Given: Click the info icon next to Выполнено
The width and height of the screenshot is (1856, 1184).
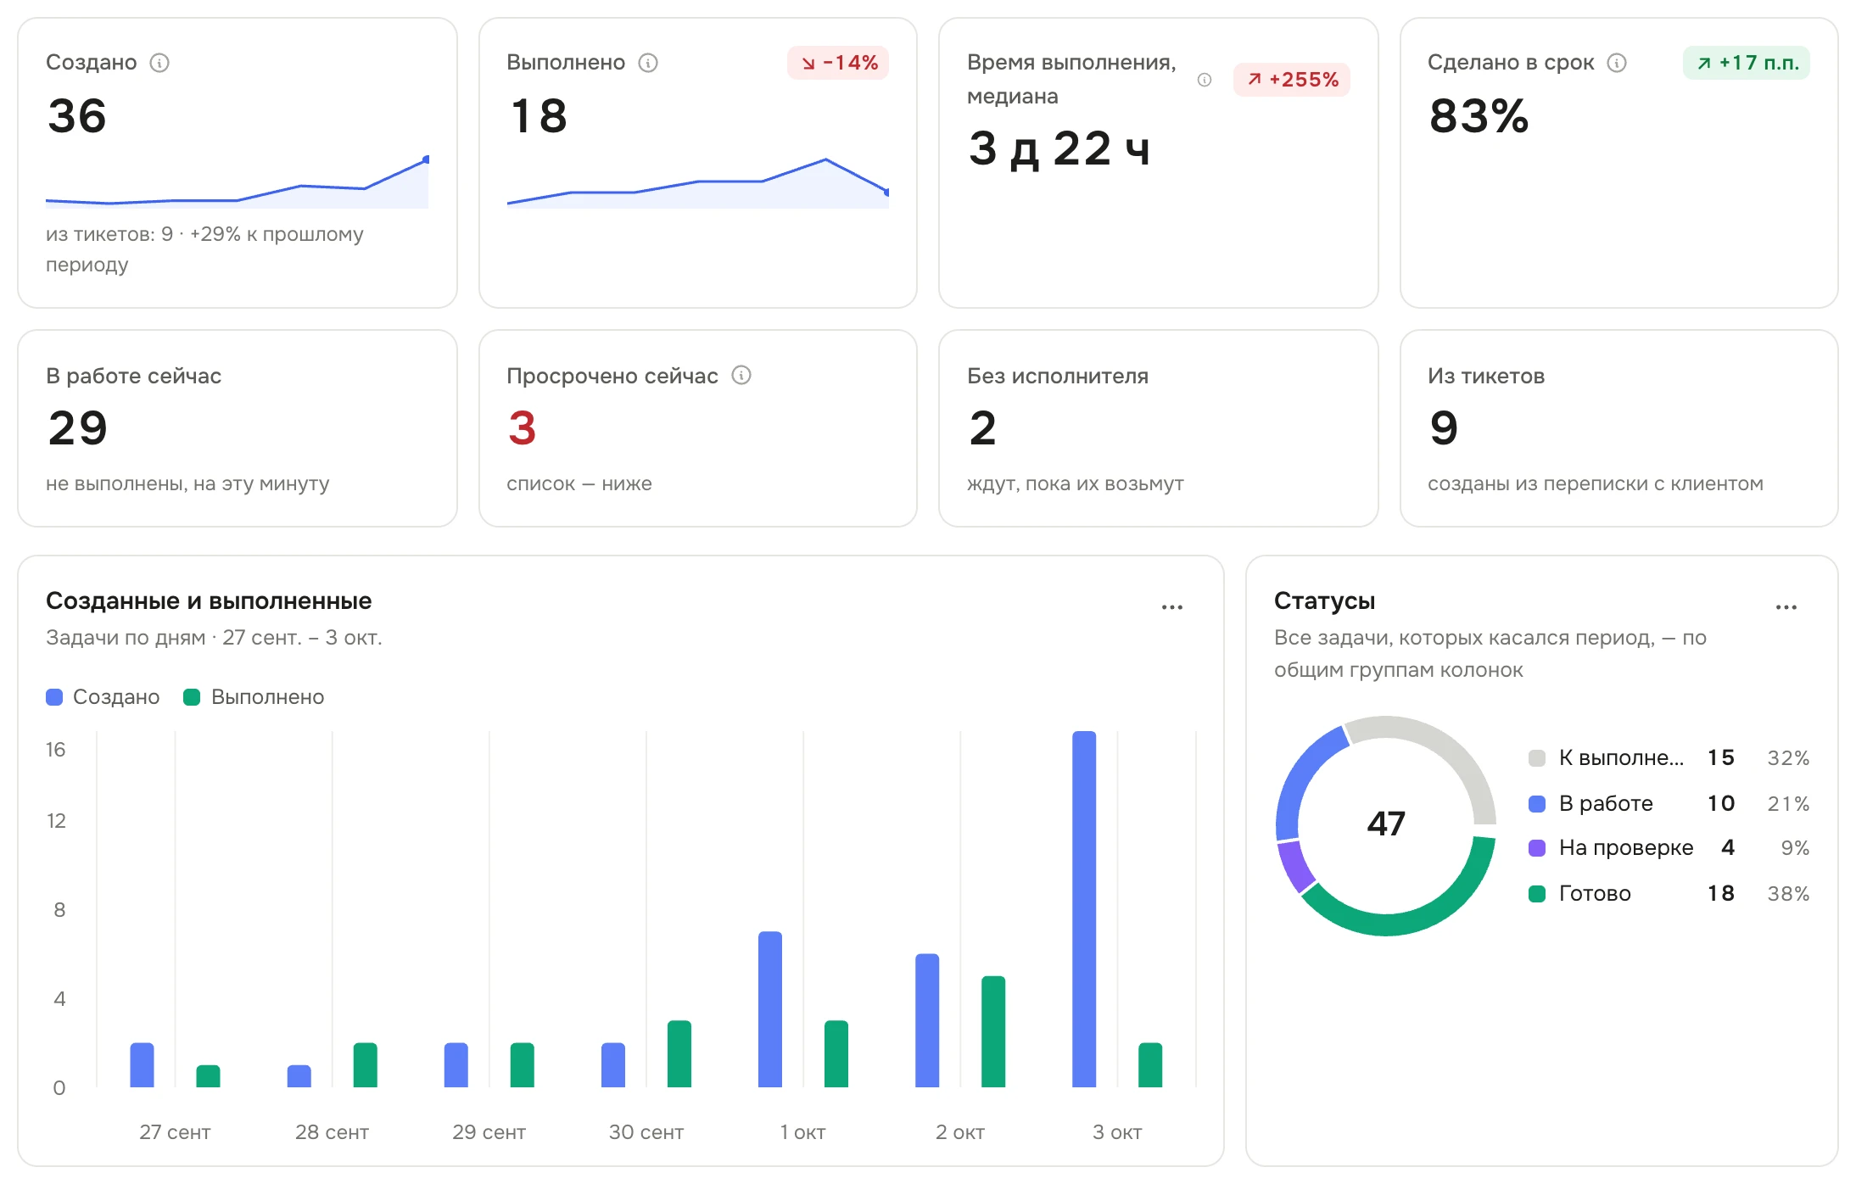Looking at the screenshot, I should coord(648,63).
